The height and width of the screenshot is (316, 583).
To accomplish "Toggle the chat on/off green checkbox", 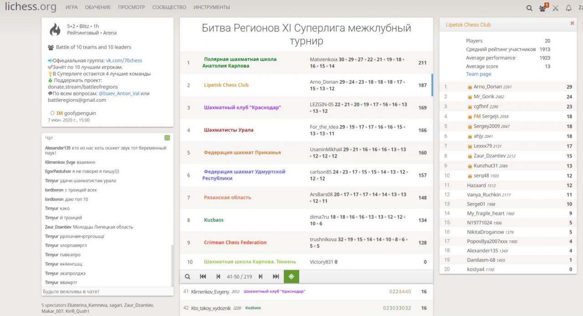I will pyautogui.click(x=167, y=138).
